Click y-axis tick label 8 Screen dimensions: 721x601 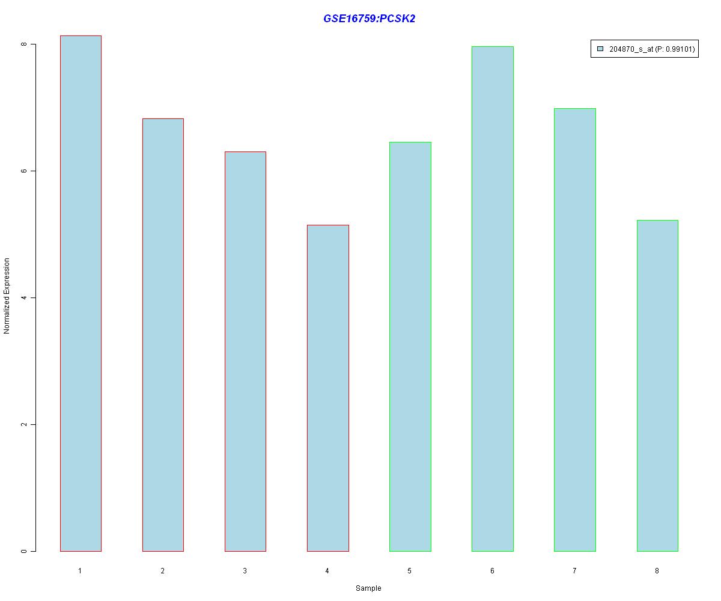coord(24,44)
